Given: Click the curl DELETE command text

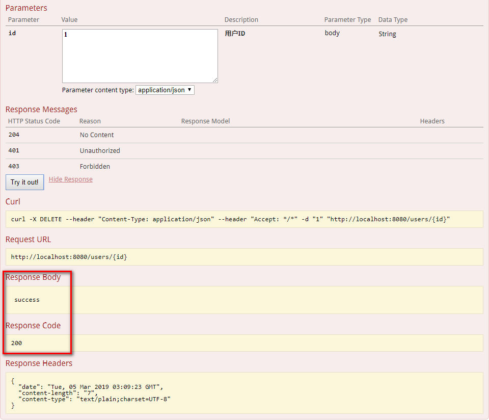Looking at the screenshot, I should (230, 220).
